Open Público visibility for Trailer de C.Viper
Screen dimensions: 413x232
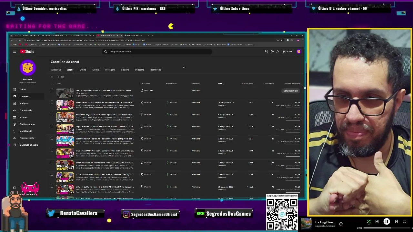click(146, 163)
